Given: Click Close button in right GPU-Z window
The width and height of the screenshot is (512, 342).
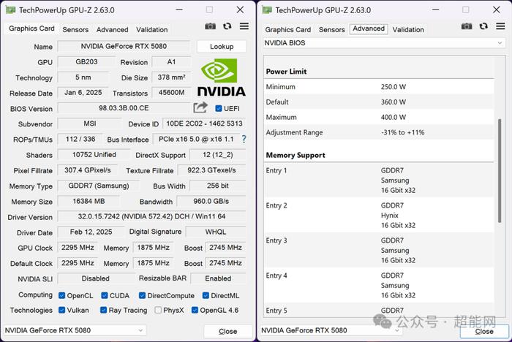Looking at the screenshot, I should click(x=484, y=331).
